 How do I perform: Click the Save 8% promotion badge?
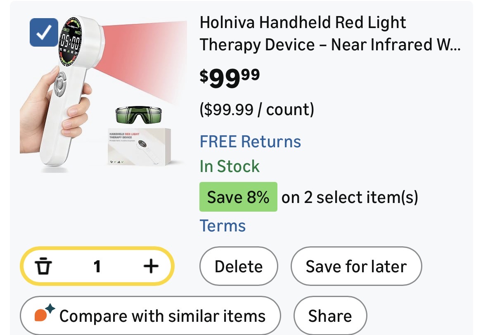pos(238,197)
